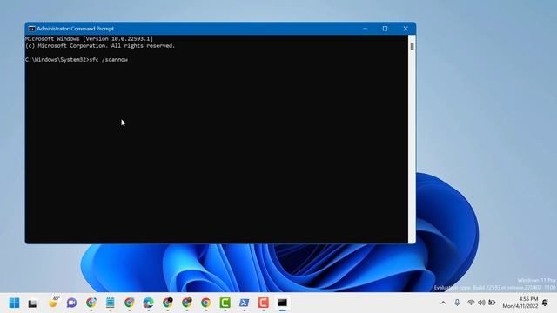Click the Microsoft Corporation copyright line
The height and width of the screenshot is (313, 557).
coord(100,46)
